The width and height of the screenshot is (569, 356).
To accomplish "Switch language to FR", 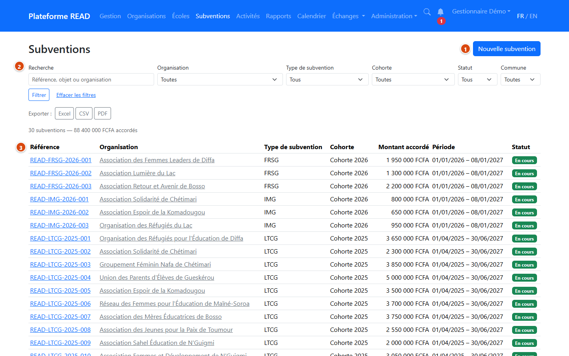I will 520,16.
